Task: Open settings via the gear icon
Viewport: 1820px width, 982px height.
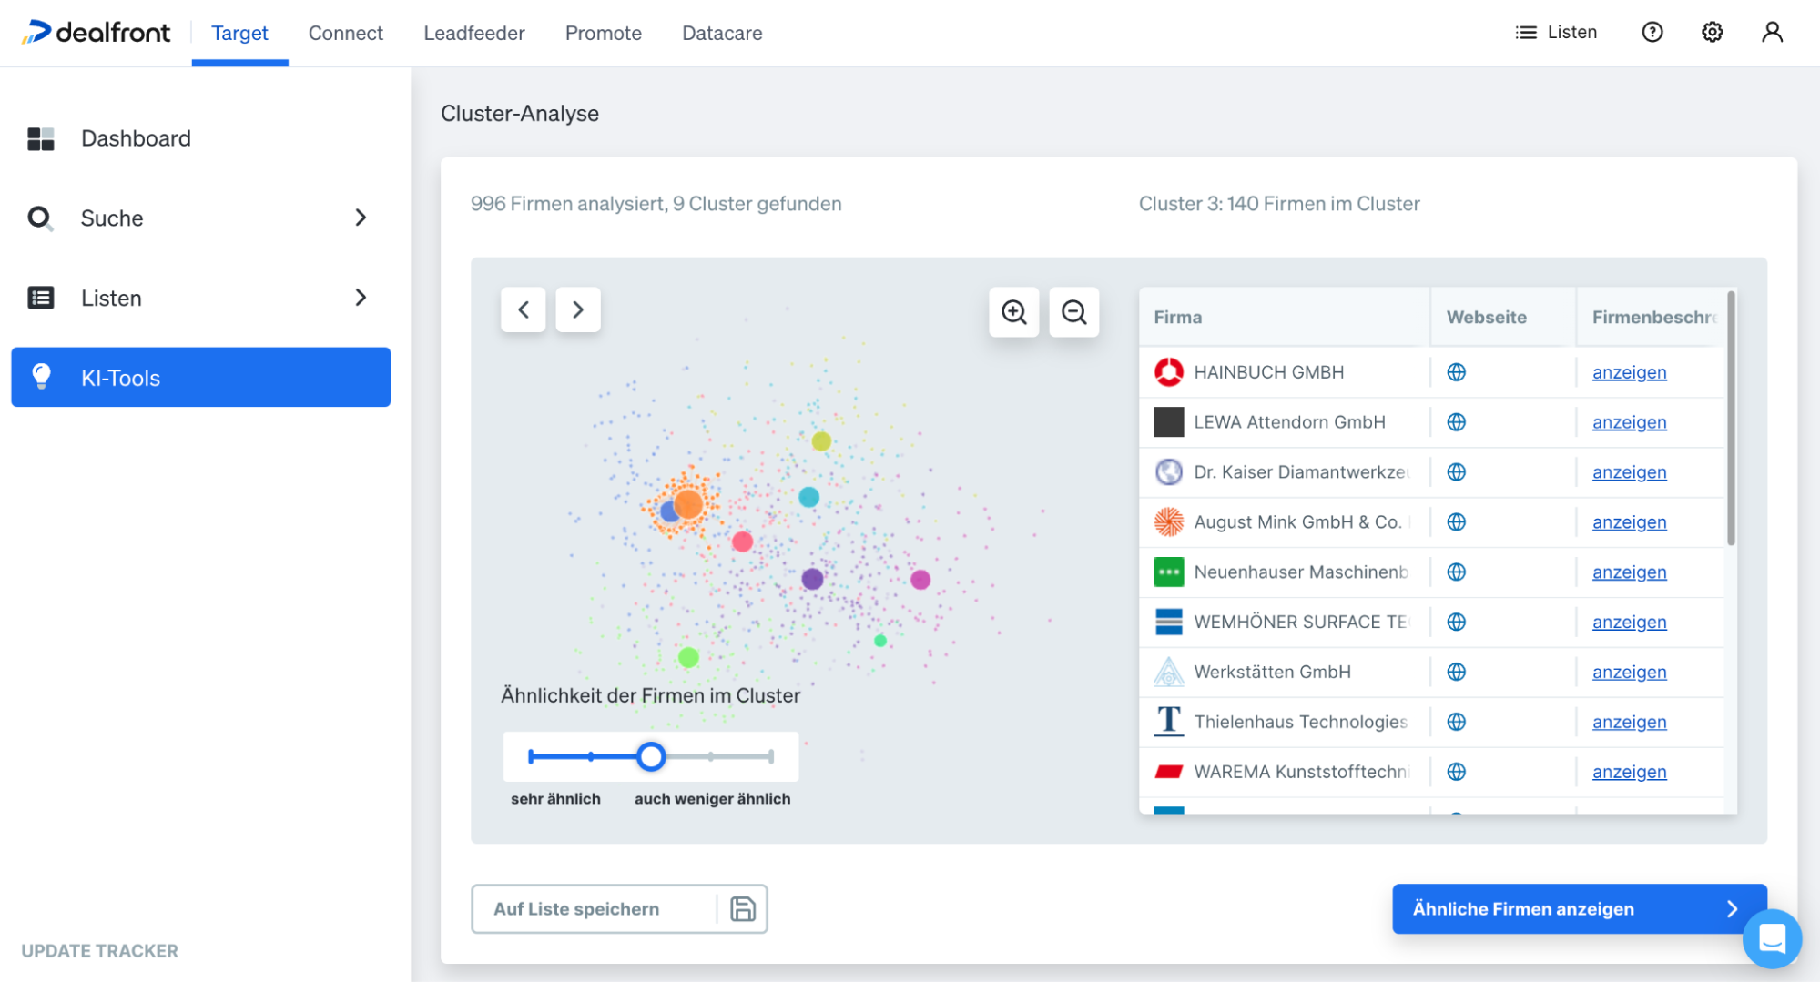Action: click(1712, 32)
